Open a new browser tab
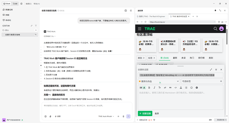 click(193, 17)
